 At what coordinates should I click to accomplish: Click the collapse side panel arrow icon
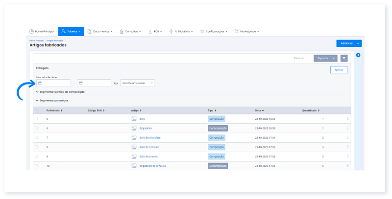(358, 55)
